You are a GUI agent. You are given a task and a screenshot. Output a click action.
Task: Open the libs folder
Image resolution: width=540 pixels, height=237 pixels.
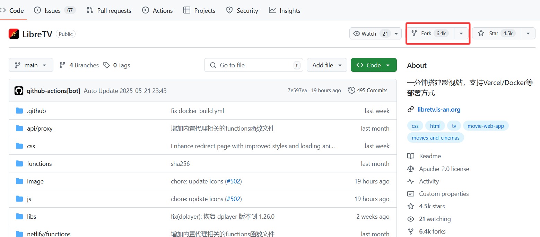(x=32, y=217)
